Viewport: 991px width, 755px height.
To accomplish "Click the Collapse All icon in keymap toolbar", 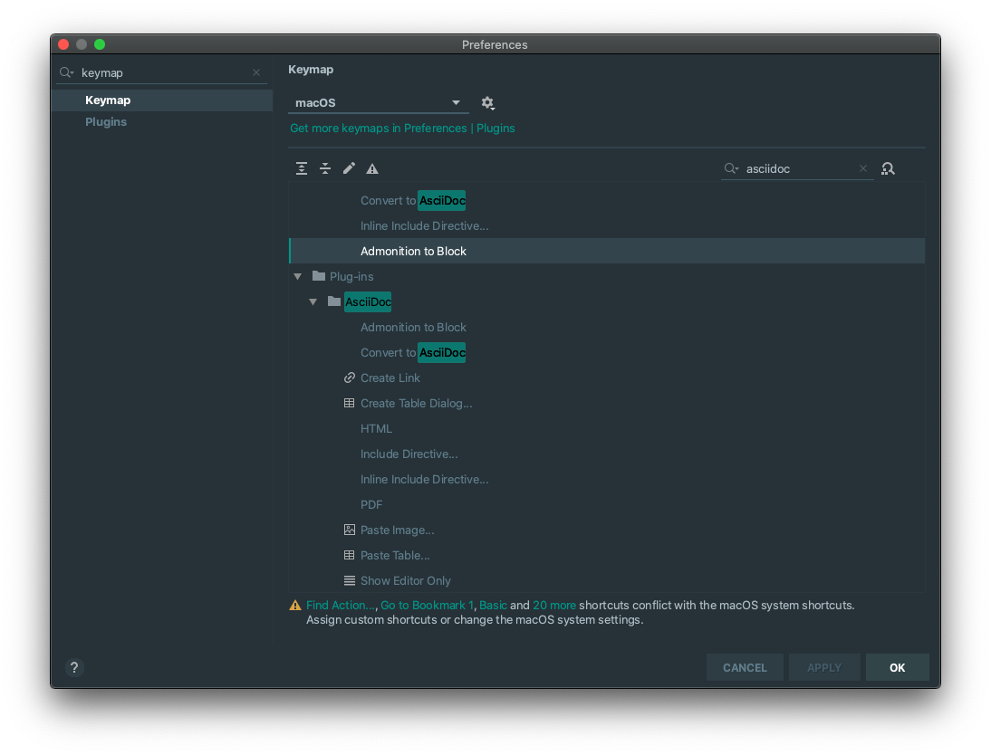I will coord(325,168).
